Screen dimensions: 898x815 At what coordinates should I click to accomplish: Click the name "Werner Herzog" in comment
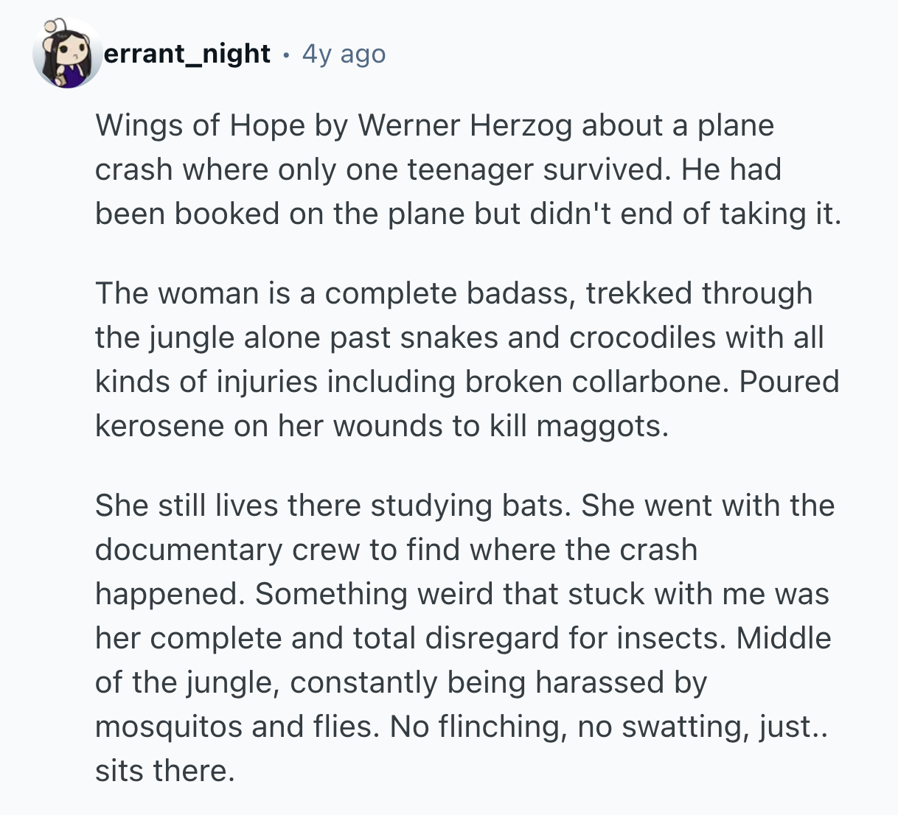[x=465, y=125]
